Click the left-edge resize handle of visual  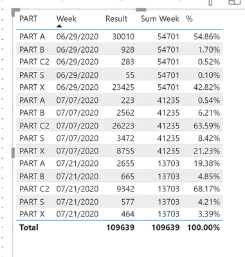13,153
